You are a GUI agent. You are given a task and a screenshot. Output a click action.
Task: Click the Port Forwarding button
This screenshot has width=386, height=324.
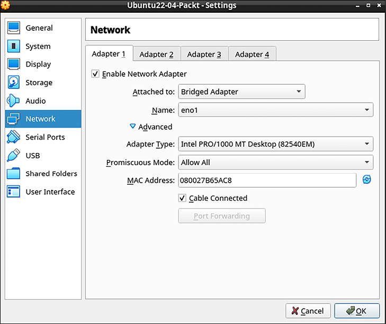222,215
